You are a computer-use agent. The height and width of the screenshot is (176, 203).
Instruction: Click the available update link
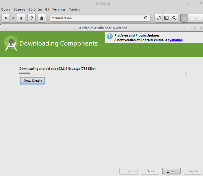point(175,40)
